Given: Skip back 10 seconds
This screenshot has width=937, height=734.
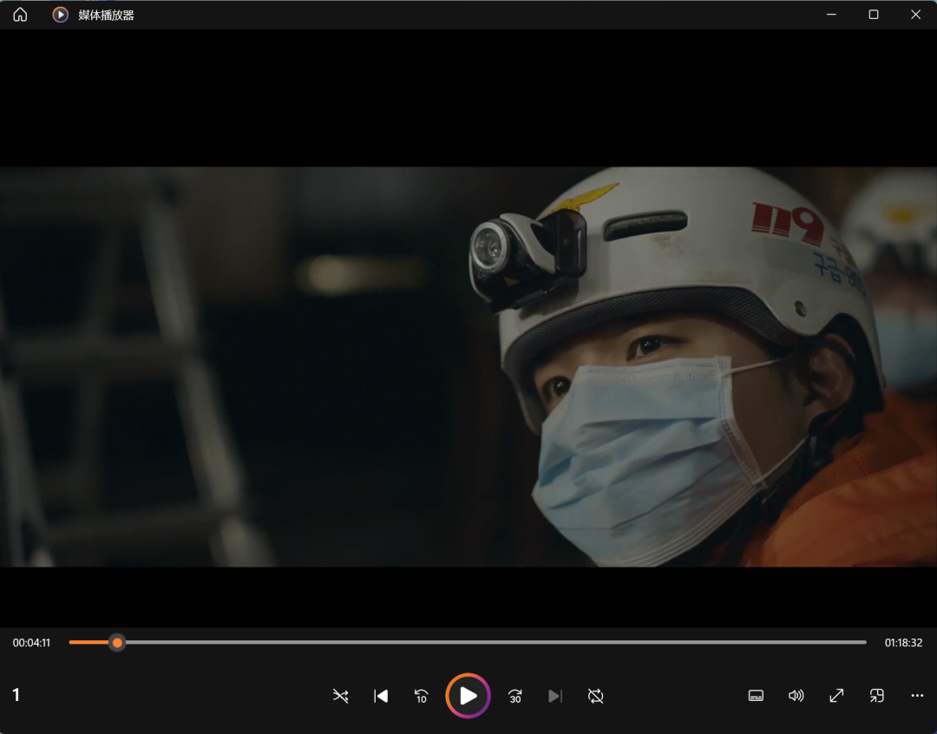Looking at the screenshot, I should click(x=422, y=696).
